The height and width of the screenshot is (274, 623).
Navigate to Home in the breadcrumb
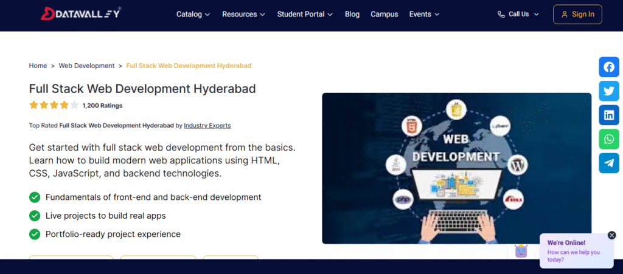tap(38, 66)
